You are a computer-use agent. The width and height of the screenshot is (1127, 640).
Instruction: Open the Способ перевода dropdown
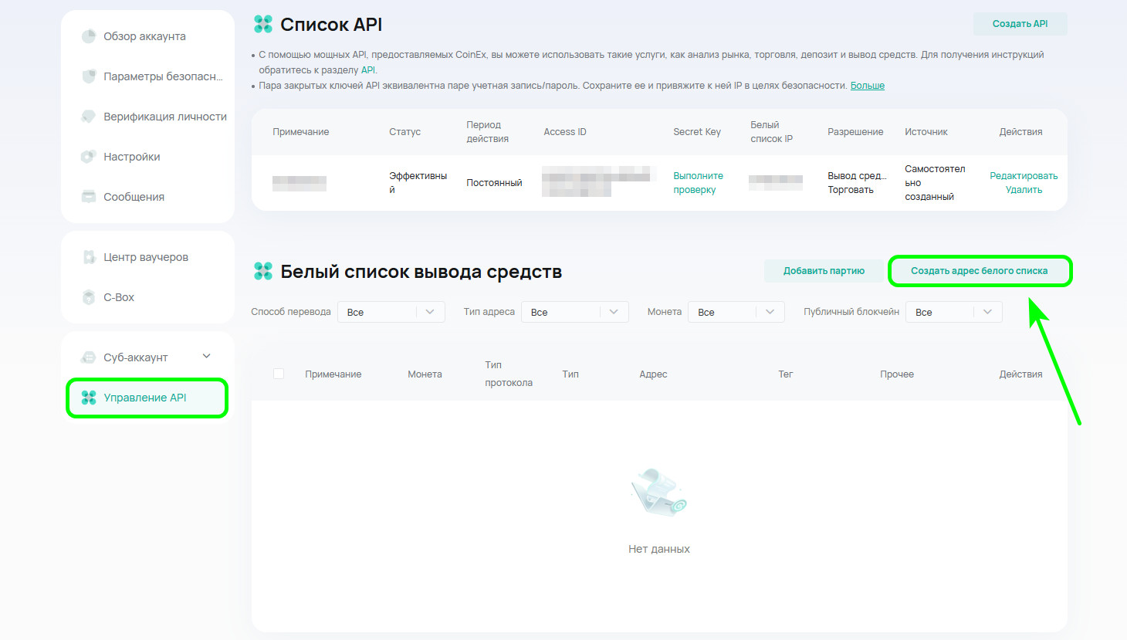[391, 312]
